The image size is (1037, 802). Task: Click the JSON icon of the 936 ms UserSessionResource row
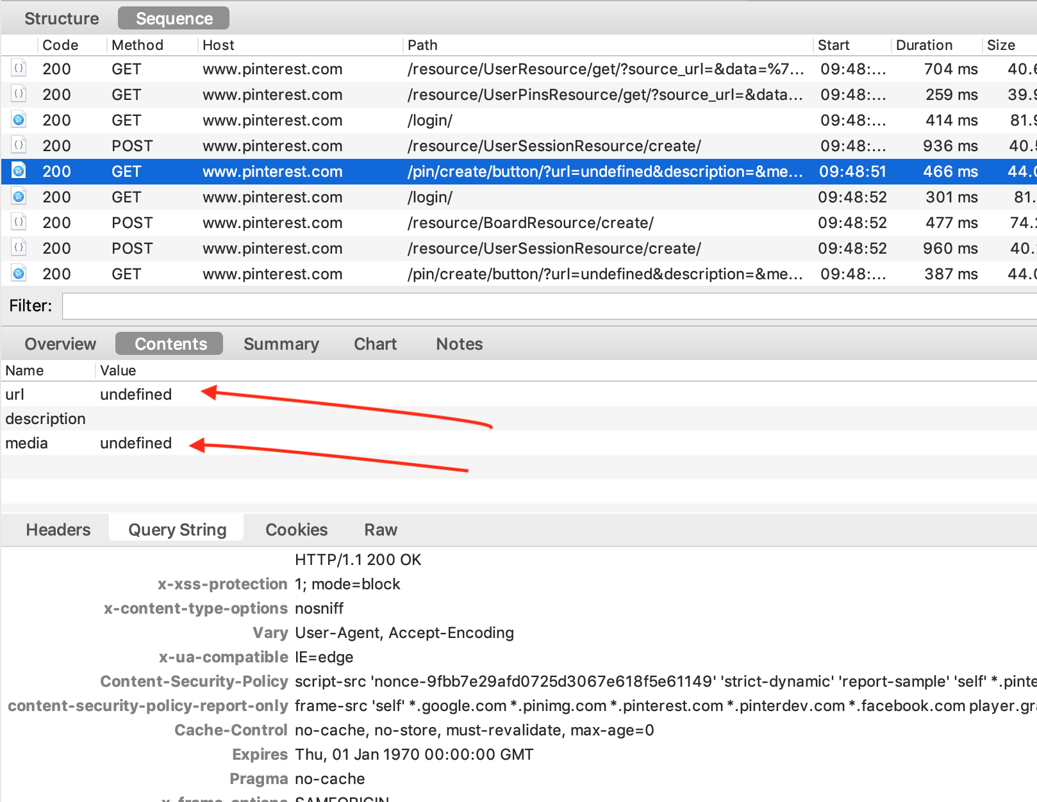[x=19, y=145]
